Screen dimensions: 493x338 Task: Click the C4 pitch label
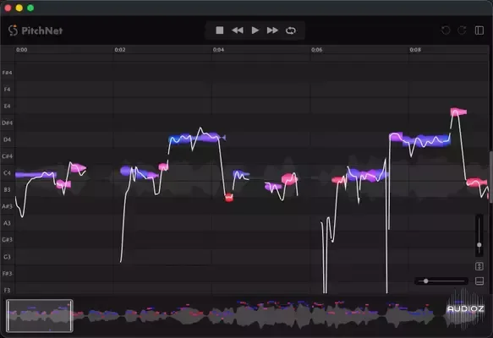pos(7,172)
